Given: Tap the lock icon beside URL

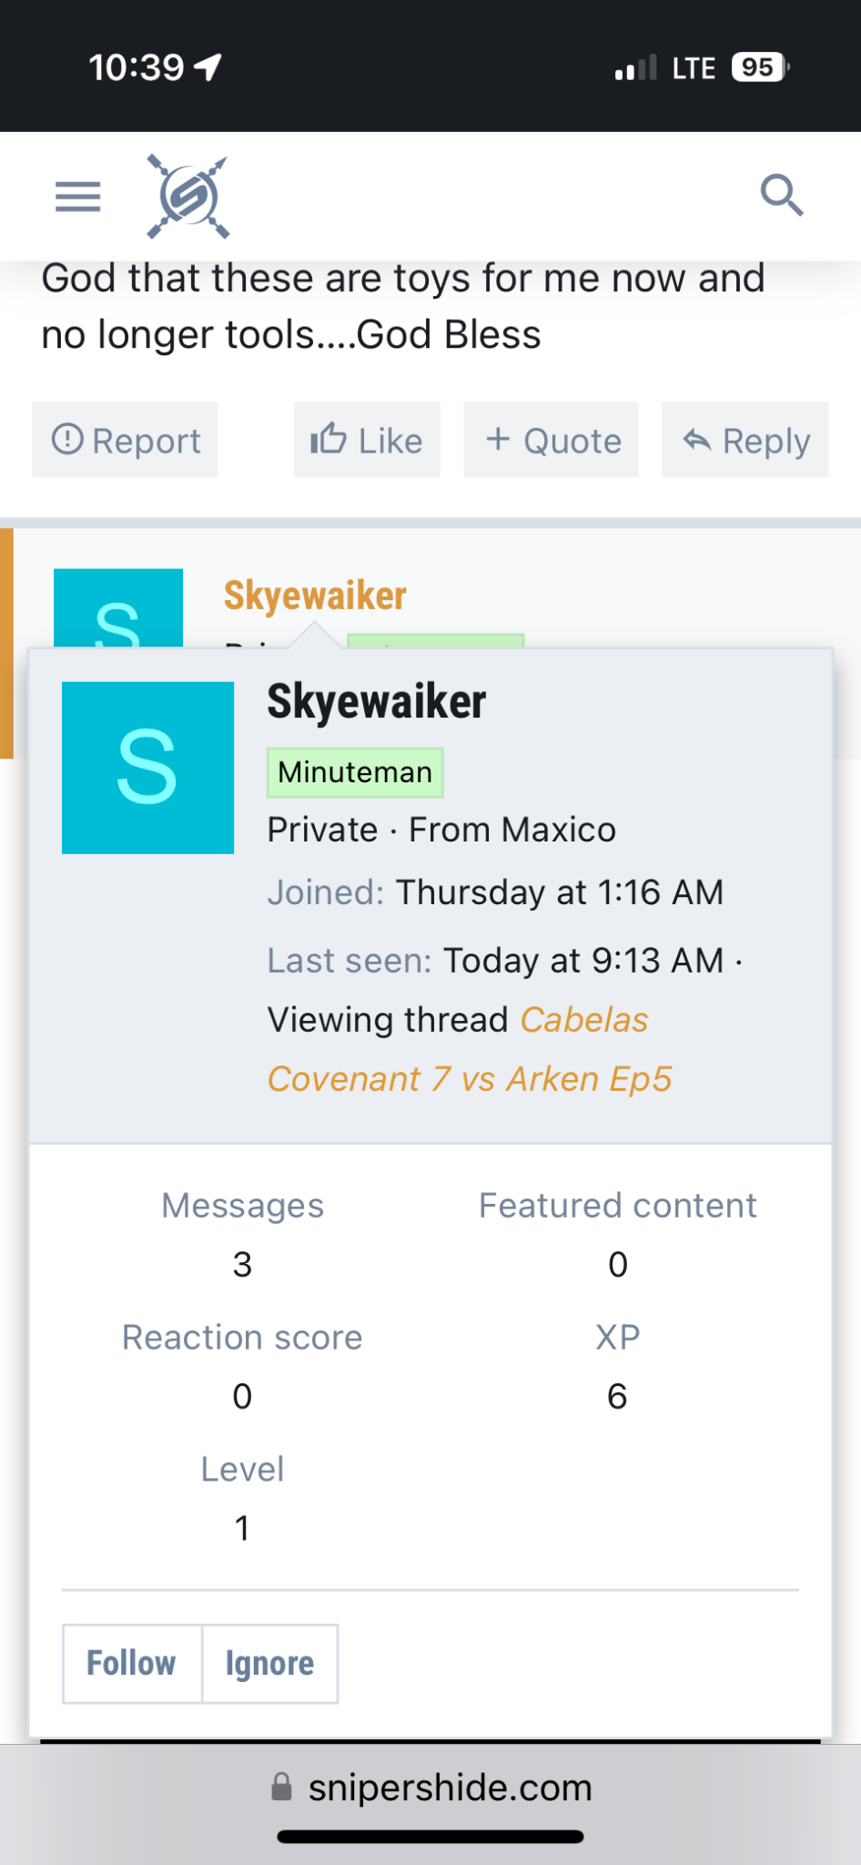Looking at the screenshot, I should pyautogui.click(x=282, y=1787).
